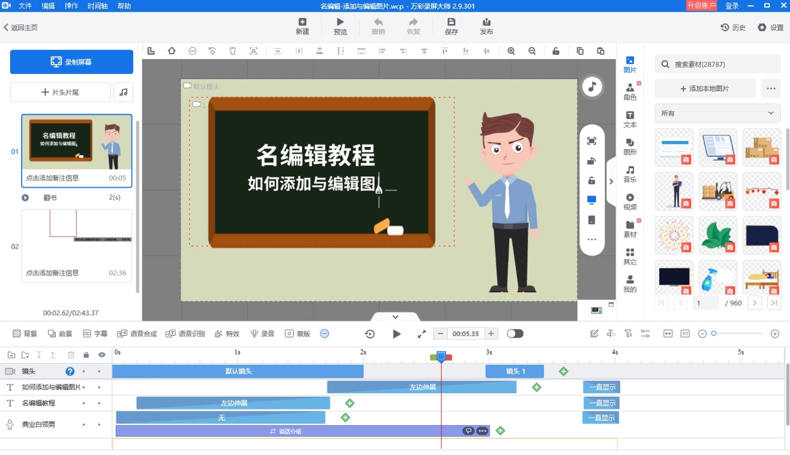Image resolution: width=790 pixels, height=455 pixels.
Task: Click the background music note on canvas
Action: coord(592,87)
